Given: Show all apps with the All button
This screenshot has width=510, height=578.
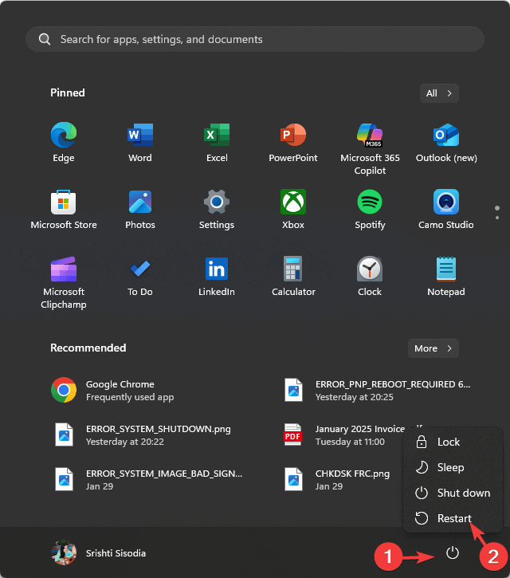Looking at the screenshot, I should tap(439, 93).
